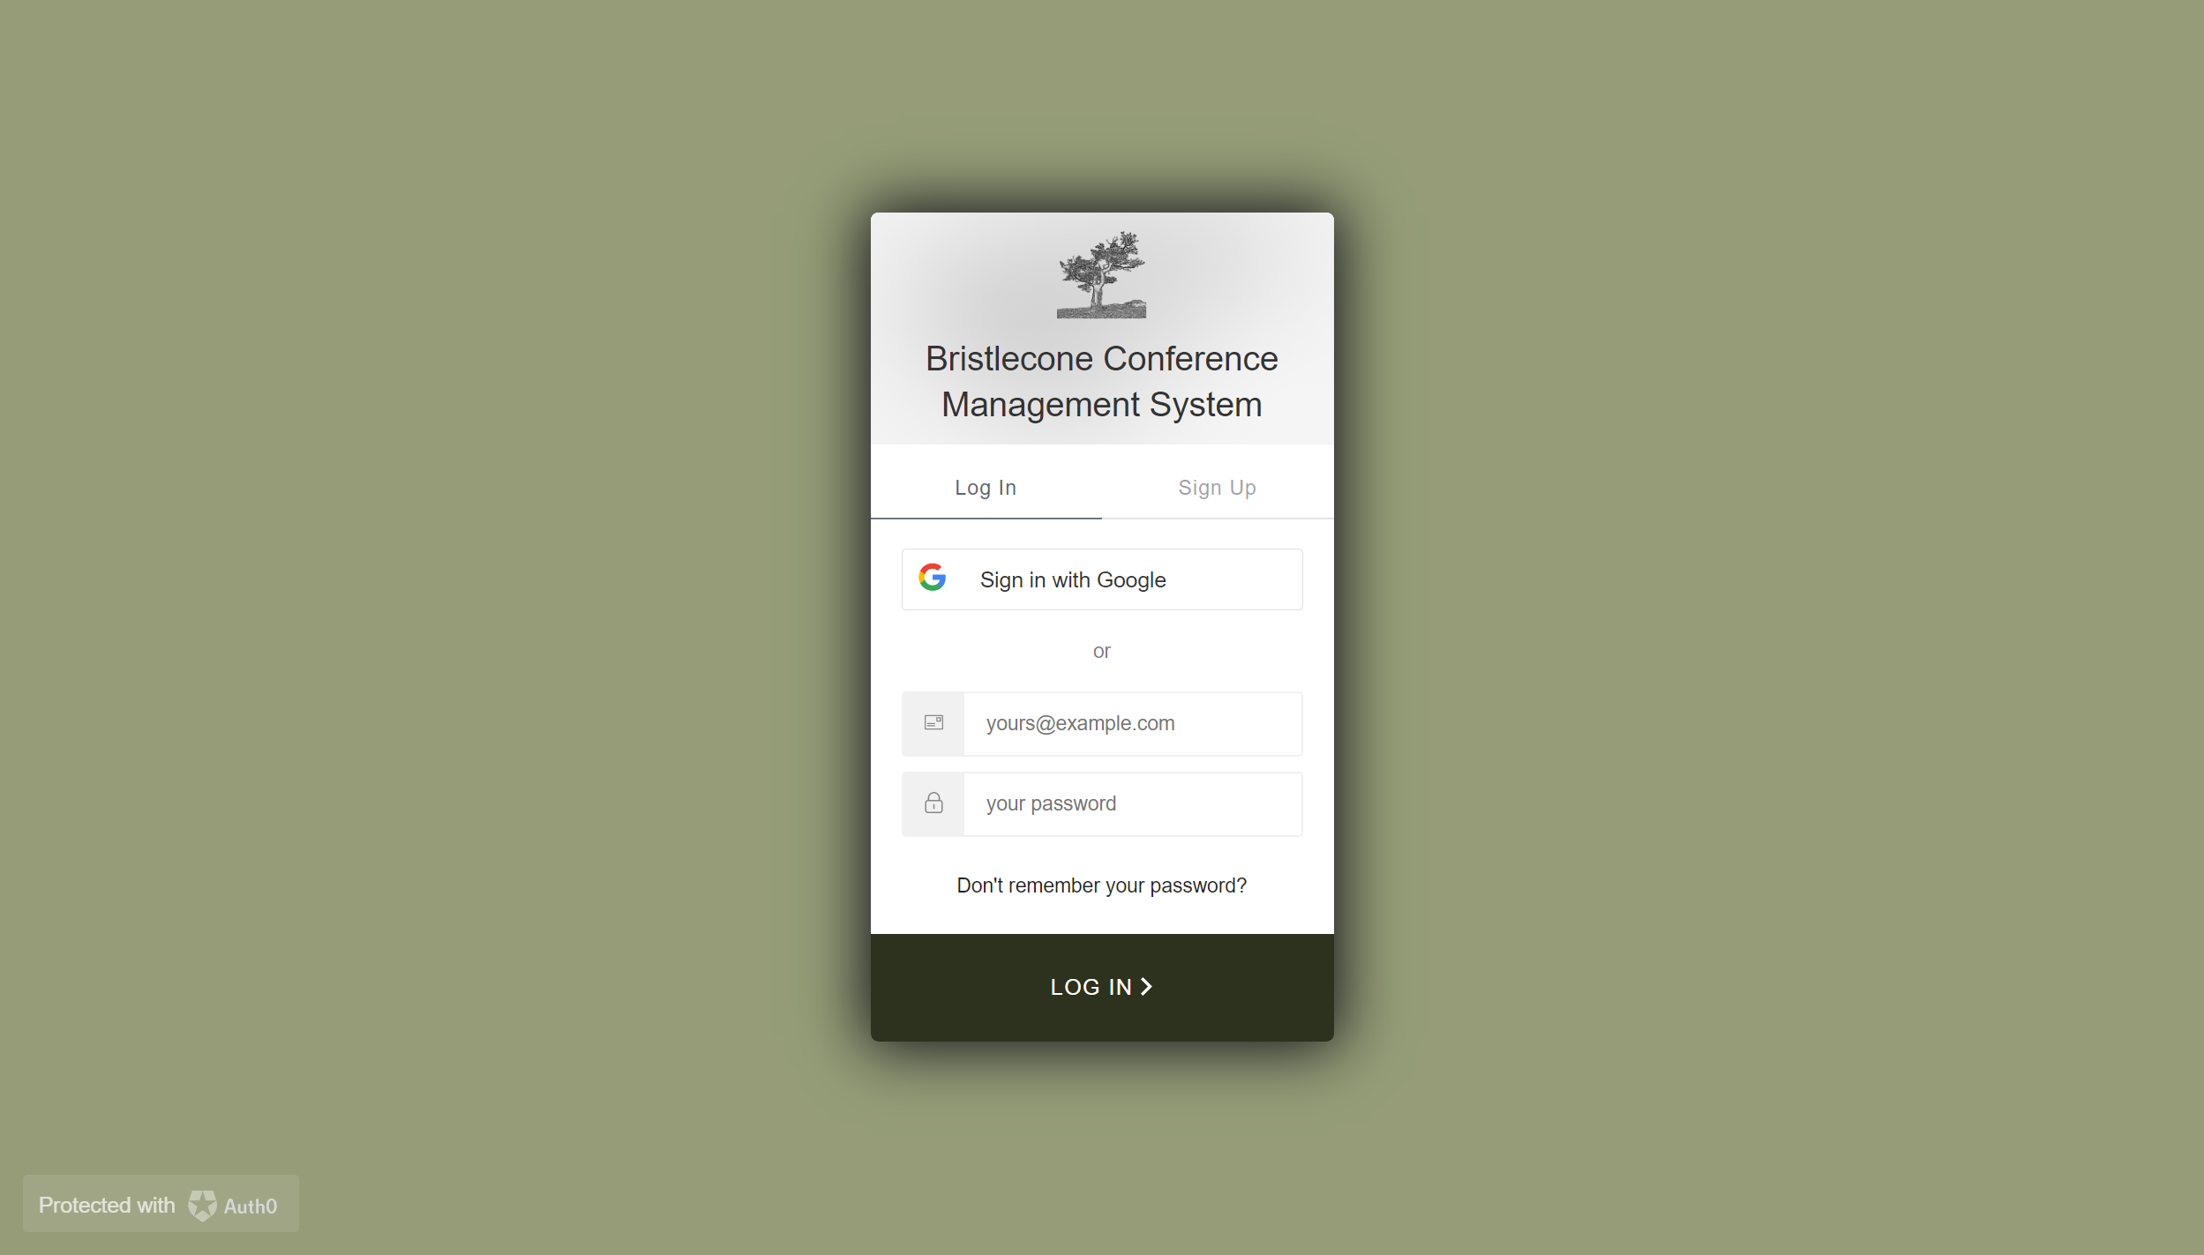Click the Google colorful G icon
The width and height of the screenshot is (2204, 1255).
[x=934, y=579]
